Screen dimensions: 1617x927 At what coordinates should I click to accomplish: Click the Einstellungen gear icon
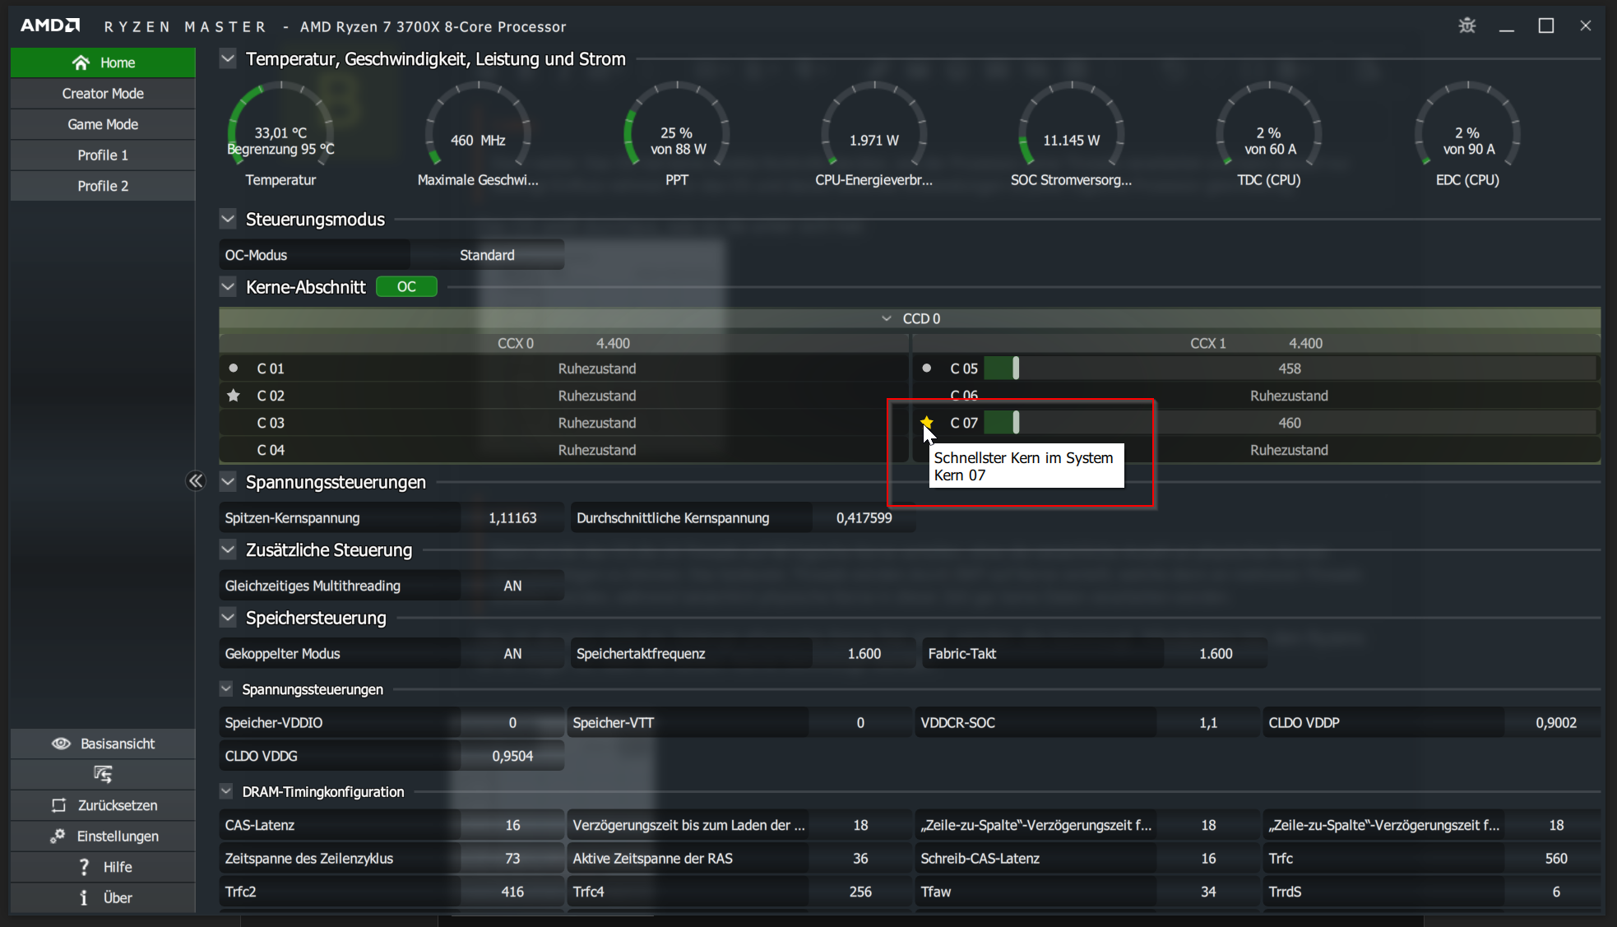point(58,836)
